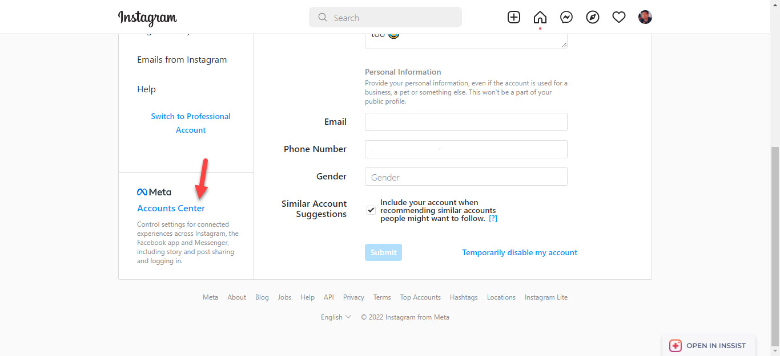Select Emails from Instagram in sidebar
Screen dimensions: 780x356
182,60
